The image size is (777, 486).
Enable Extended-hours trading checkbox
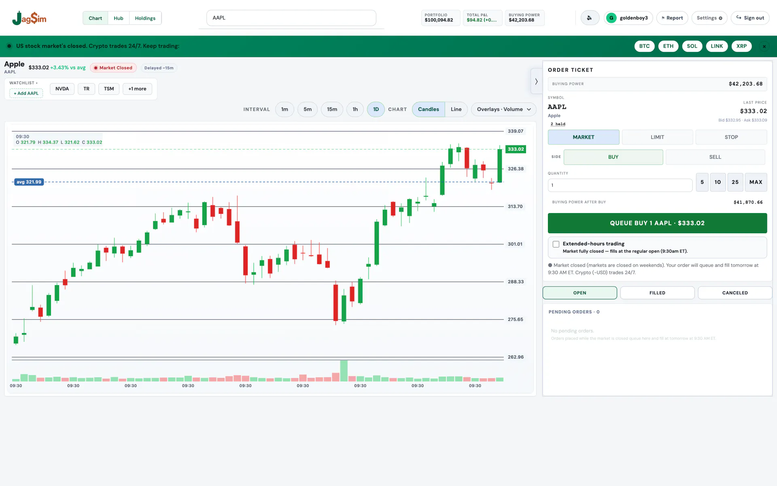click(x=556, y=244)
